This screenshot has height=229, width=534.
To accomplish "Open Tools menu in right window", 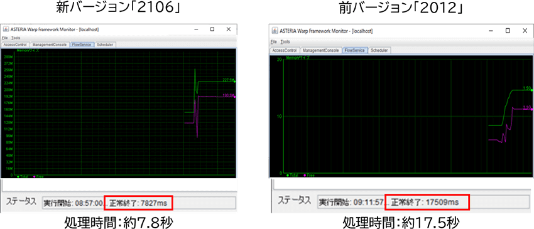I will tap(285, 42).
